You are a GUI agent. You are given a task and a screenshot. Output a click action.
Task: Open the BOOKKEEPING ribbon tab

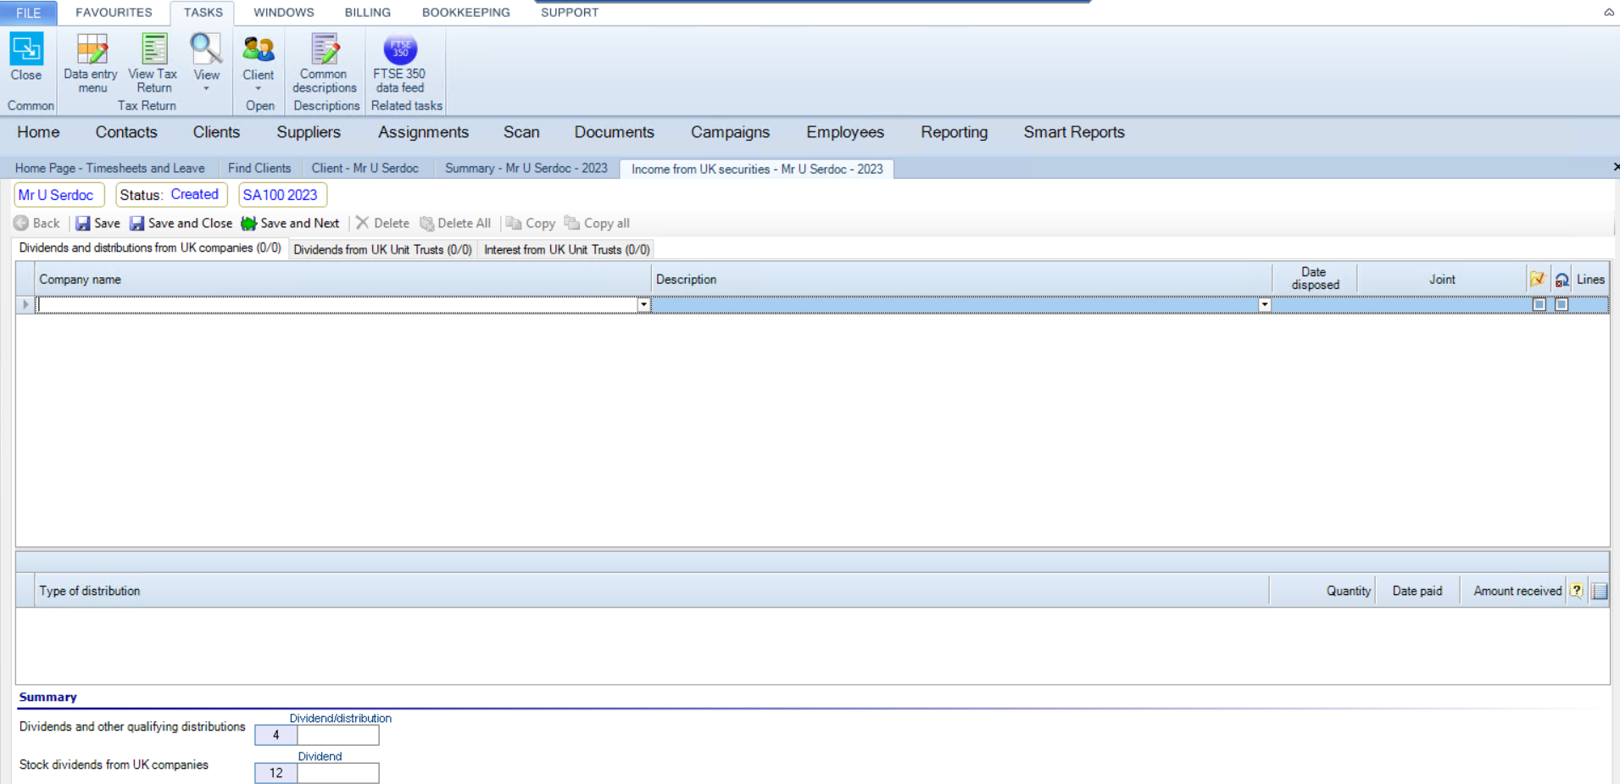(466, 13)
